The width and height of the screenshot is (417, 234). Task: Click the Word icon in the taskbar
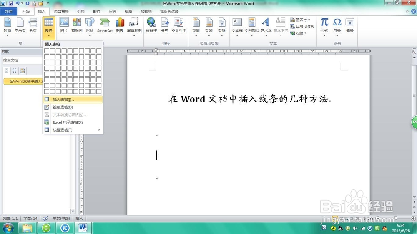tap(83, 228)
